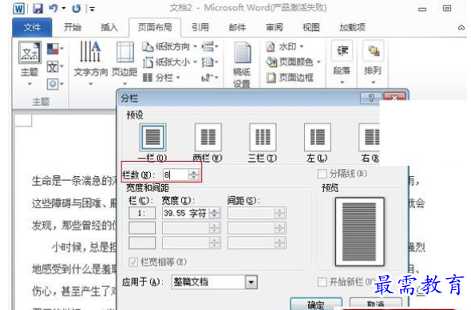Open the undo history dropdown arrow

pos(64,9)
